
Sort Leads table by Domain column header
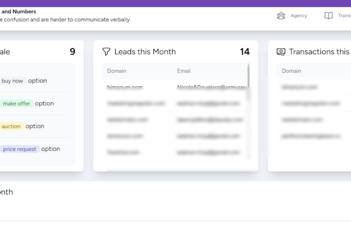pos(117,71)
